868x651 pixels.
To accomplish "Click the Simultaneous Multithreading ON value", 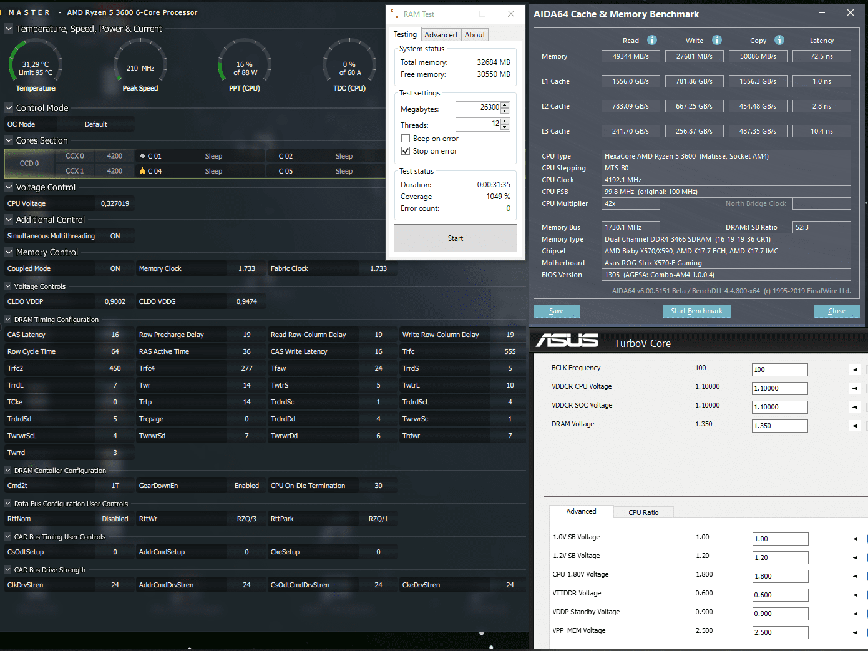I will pos(115,236).
